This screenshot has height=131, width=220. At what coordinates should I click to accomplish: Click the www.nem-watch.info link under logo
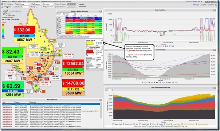click(x=15, y=11)
